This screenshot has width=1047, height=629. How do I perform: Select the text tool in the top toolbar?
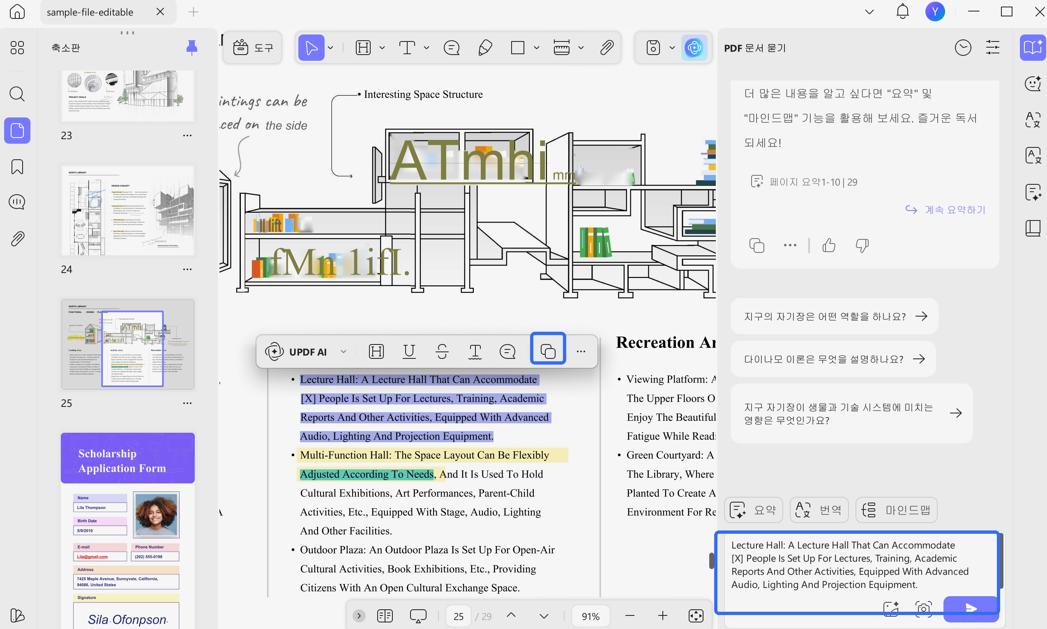coord(407,48)
